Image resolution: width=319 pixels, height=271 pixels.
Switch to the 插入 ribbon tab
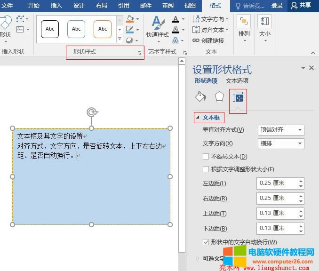click(56, 6)
